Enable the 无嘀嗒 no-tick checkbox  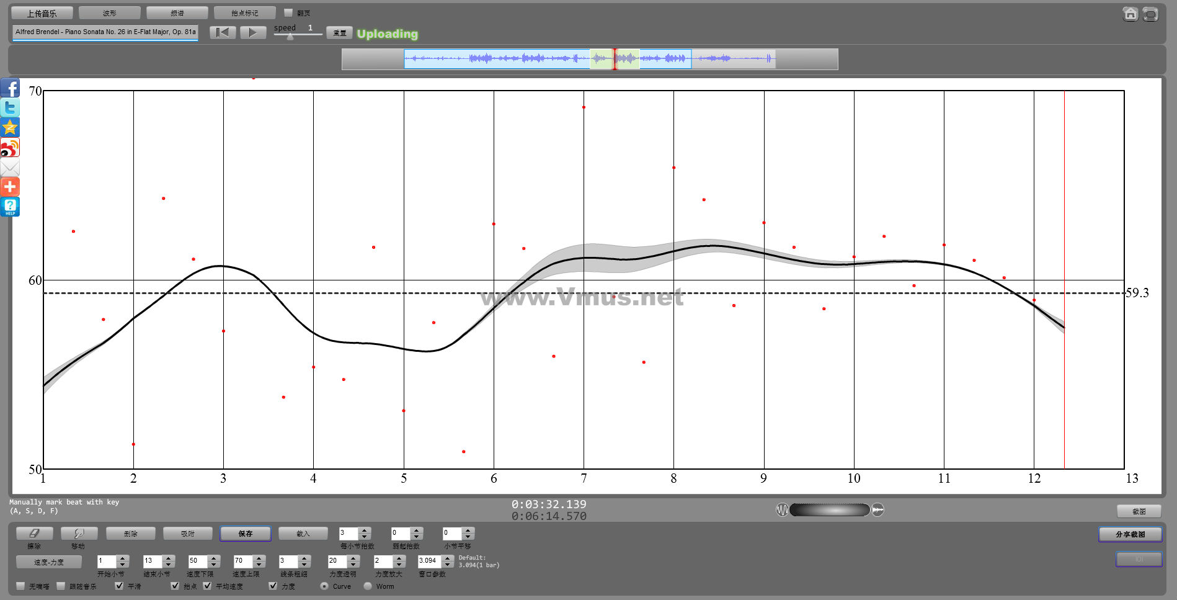click(20, 586)
